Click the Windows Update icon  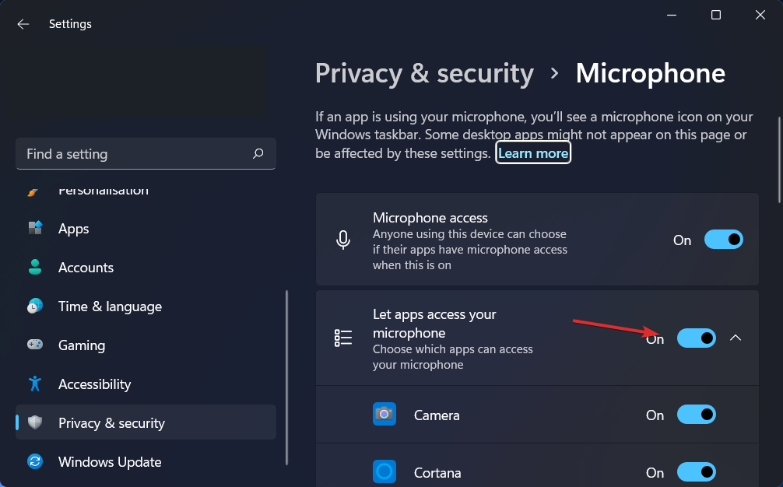35,461
